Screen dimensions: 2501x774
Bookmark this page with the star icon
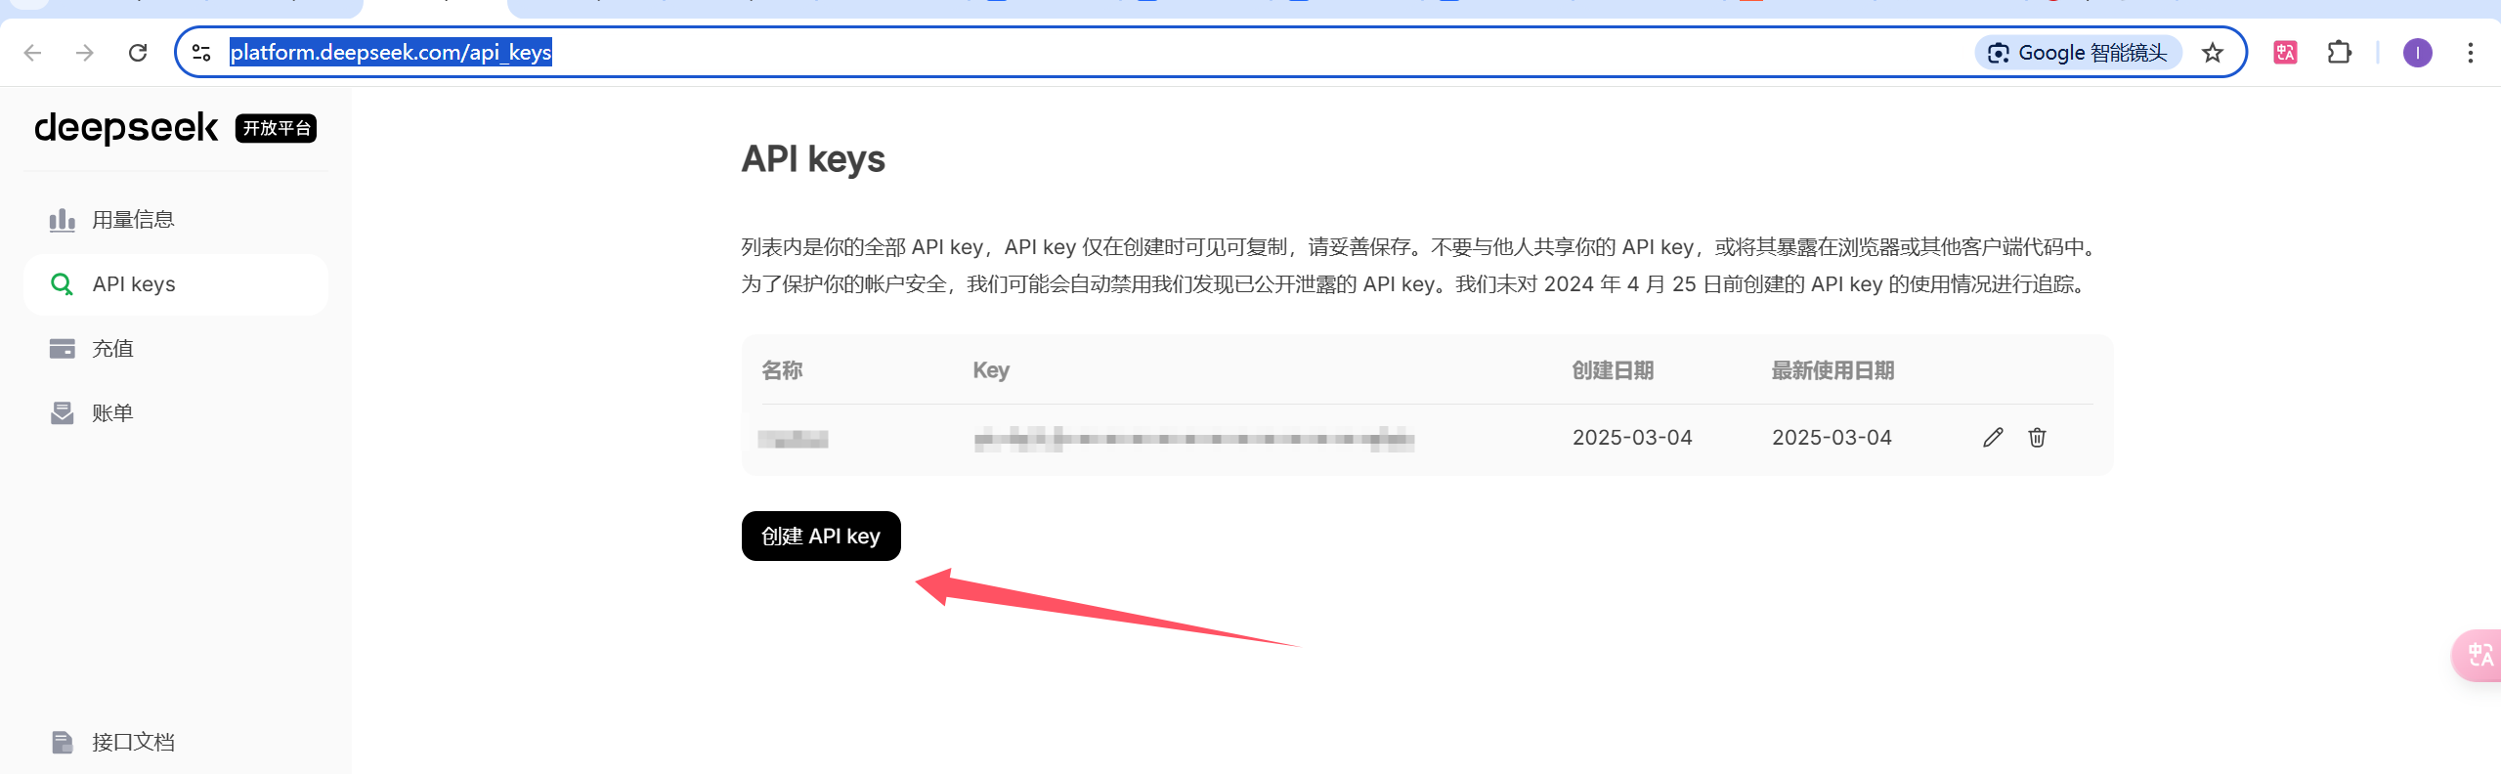(x=2213, y=53)
